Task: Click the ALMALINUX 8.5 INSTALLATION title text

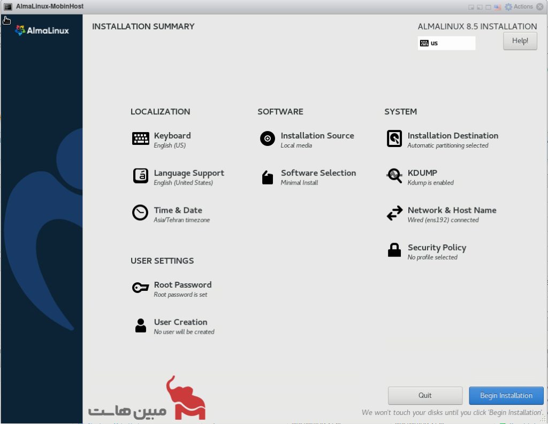Action: [477, 27]
